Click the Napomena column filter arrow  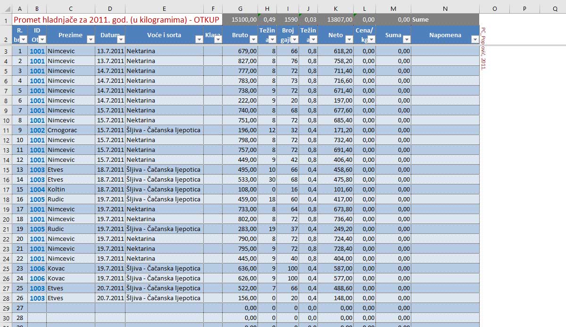474,40
